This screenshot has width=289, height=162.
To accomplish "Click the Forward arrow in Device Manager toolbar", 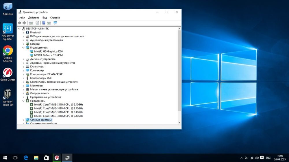I will [x=24, y=23].
